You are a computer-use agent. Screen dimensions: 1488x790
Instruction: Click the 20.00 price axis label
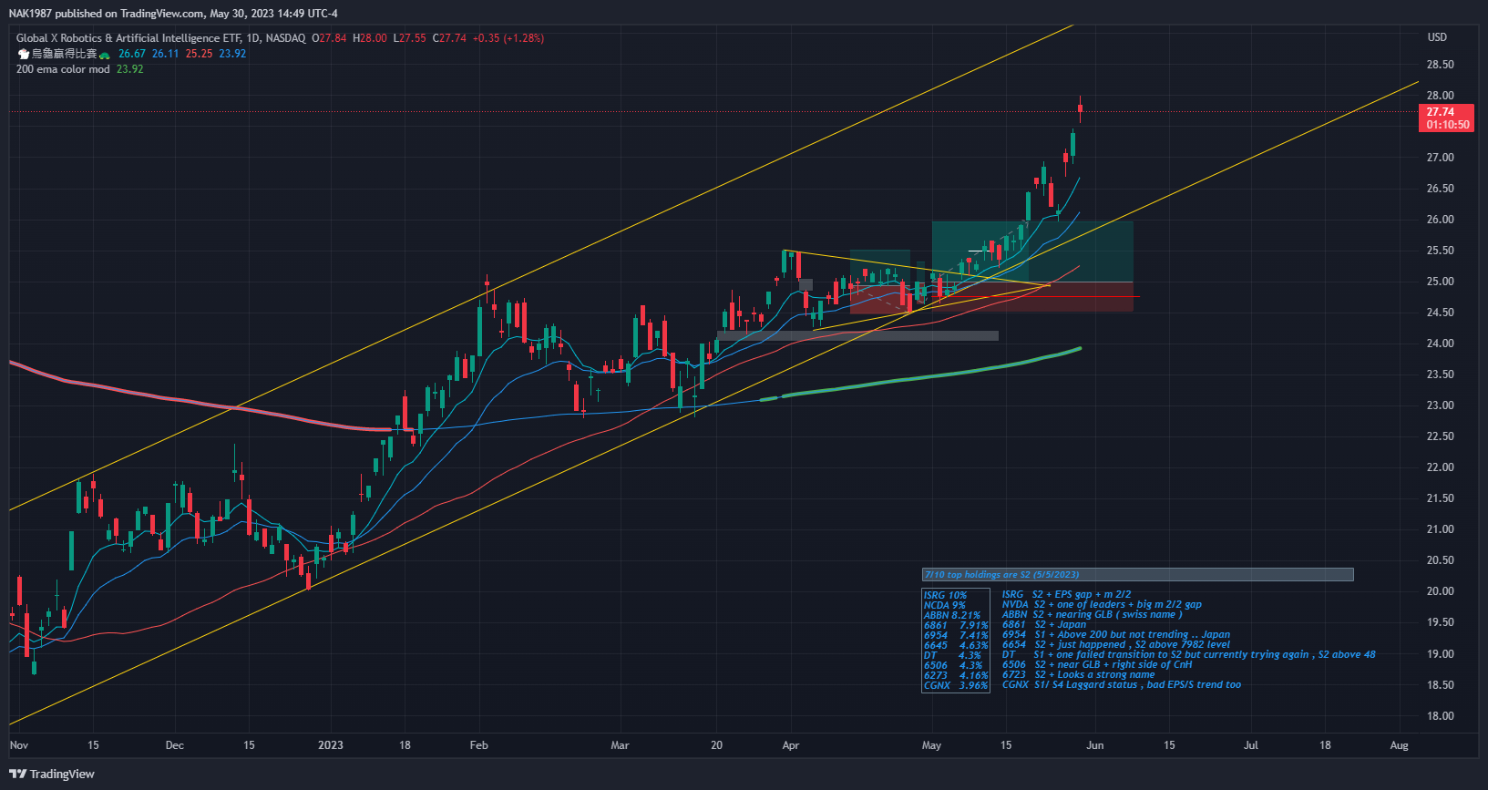1440,591
